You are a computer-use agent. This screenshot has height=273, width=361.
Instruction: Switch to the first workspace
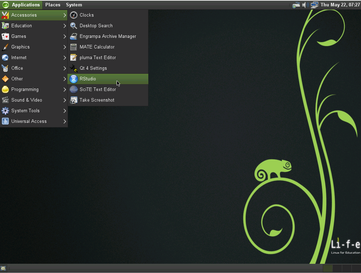click(x=328, y=268)
